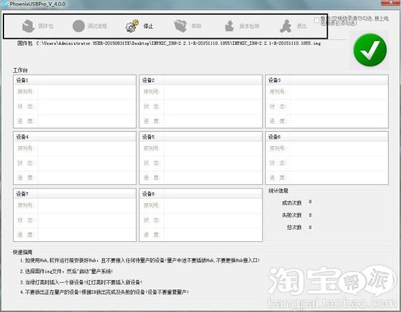Click the firmware path ending in 1855.img

tap(178, 44)
